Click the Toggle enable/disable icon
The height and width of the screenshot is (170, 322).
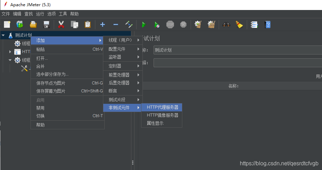[x=129, y=24]
